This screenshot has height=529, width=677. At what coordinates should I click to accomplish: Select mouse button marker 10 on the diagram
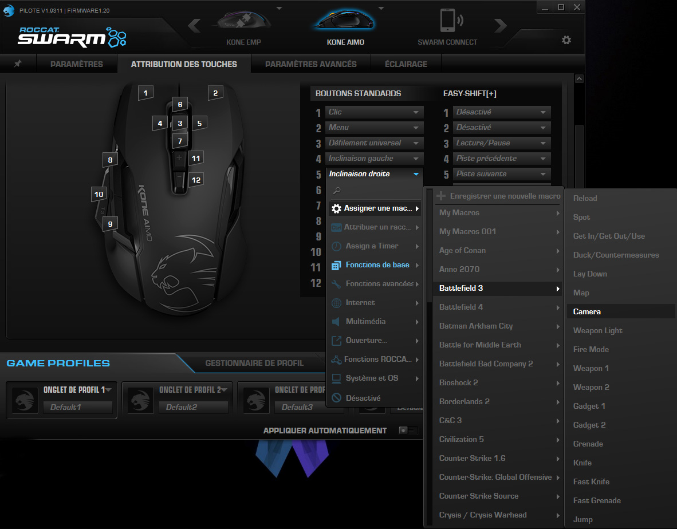(x=99, y=195)
